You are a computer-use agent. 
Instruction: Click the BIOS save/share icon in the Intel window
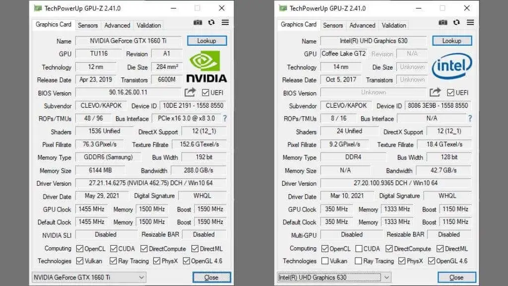pyautogui.click(x=435, y=92)
